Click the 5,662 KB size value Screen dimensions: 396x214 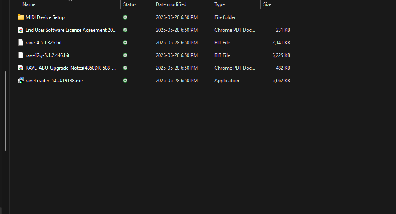281,81
